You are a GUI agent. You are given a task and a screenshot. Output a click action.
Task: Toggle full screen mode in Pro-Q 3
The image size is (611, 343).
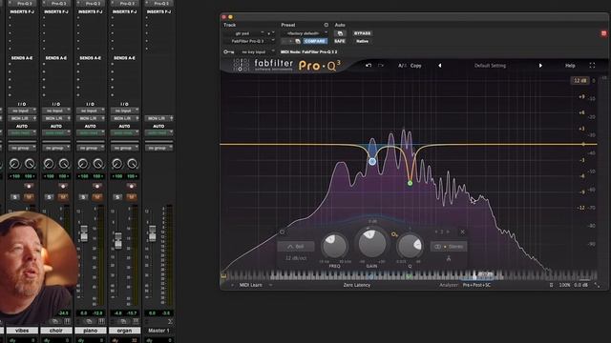[x=592, y=66]
